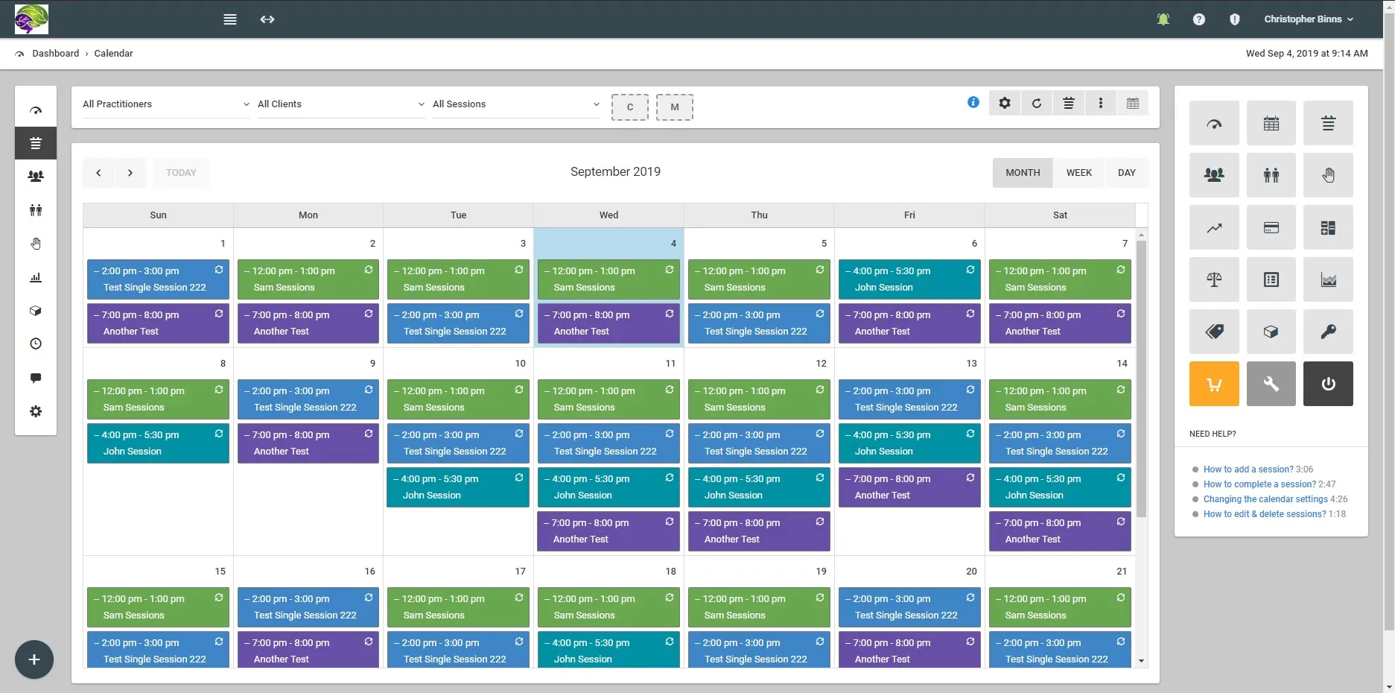
Task: Toggle the width expand arrows icon
Action: (x=267, y=19)
